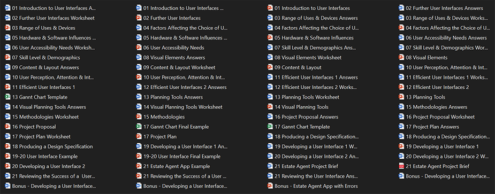Screen dimensions: 495x194
Task: Click the Word icon of 02 Further User Interfaces Worksheet
Action: pos(7,18)
